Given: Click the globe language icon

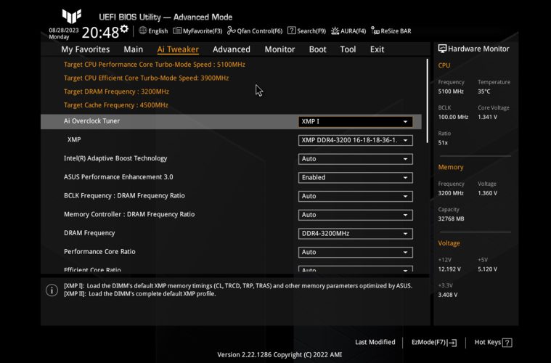Looking at the screenshot, I should point(143,30).
